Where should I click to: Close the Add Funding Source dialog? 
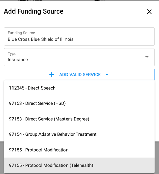(x=149, y=11)
